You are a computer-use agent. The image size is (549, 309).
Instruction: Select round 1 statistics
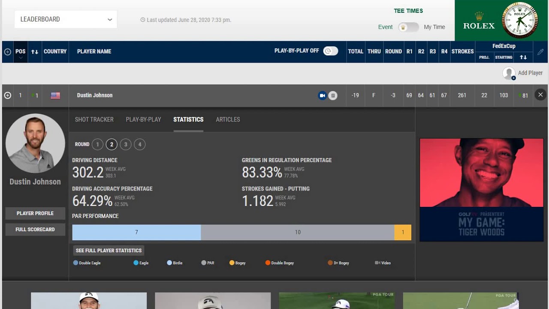click(97, 145)
